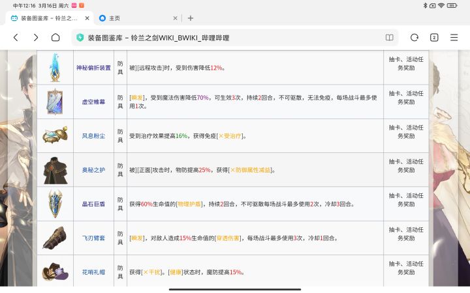Open the 虚空帷幕 equipment link
Viewport: 470px width, 293px height.
tap(93, 102)
